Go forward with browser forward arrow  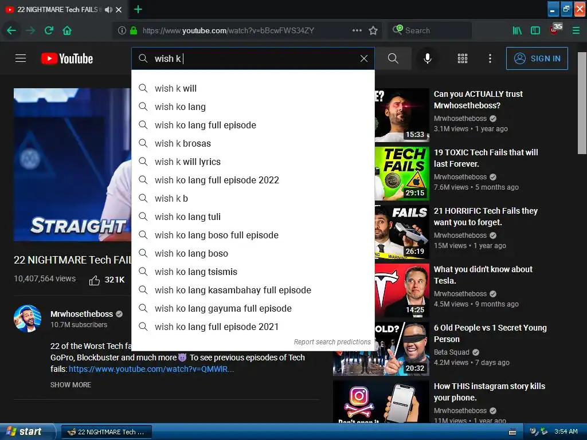pos(30,30)
